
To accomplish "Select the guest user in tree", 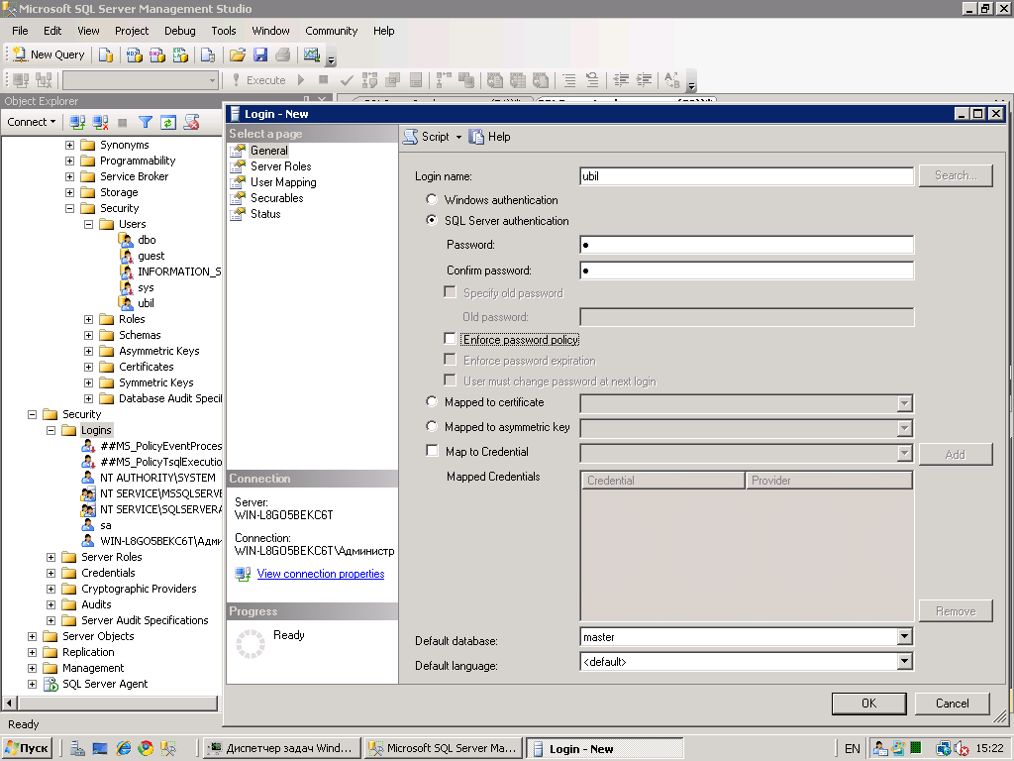I will (x=151, y=256).
